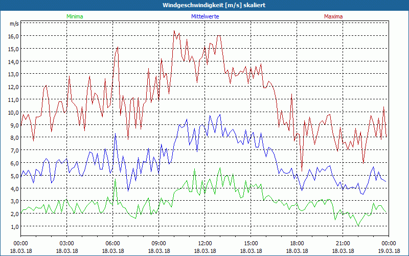Select the 09:00 time axis label

pyautogui.click(x=159, y=243)
